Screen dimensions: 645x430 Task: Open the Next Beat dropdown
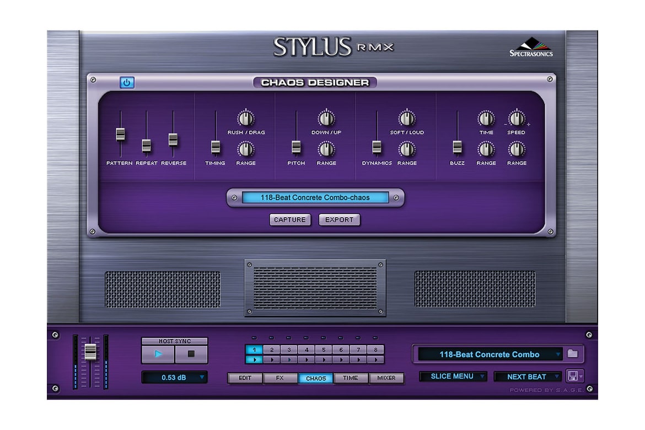point(528,377)
